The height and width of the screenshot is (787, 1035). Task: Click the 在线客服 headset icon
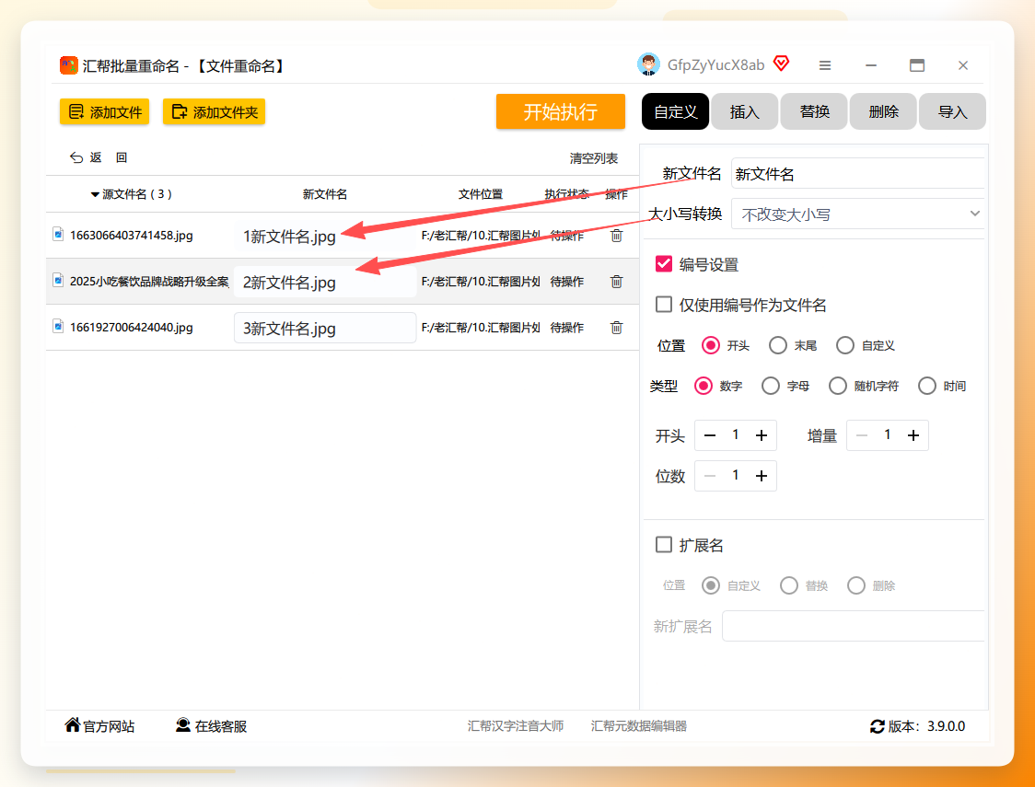[183, 725]
